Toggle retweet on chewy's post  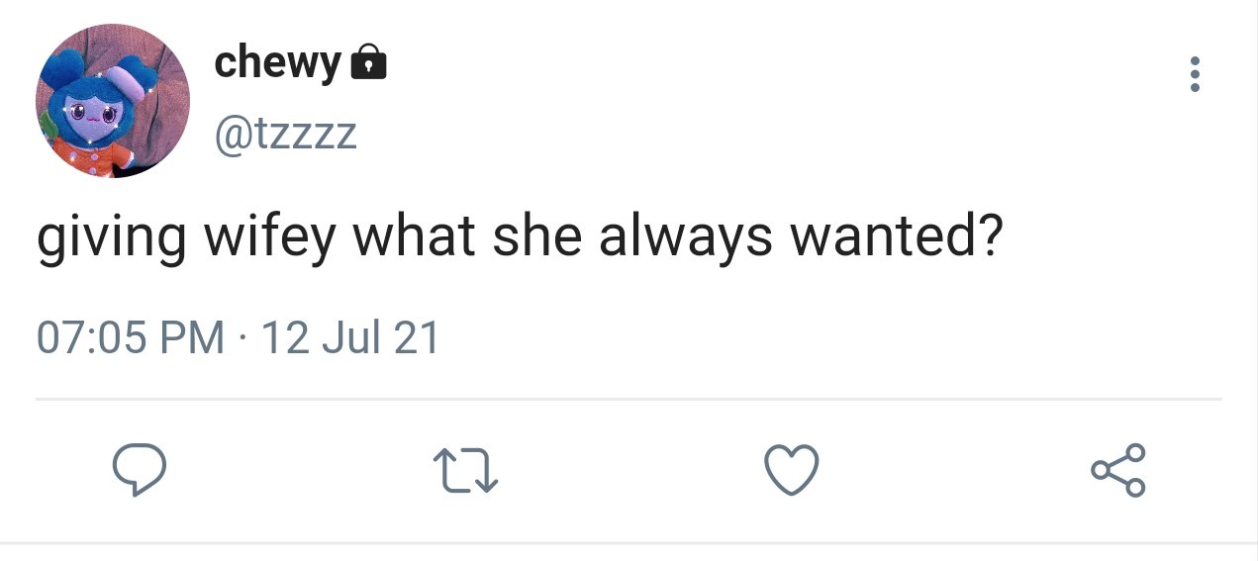465,470
